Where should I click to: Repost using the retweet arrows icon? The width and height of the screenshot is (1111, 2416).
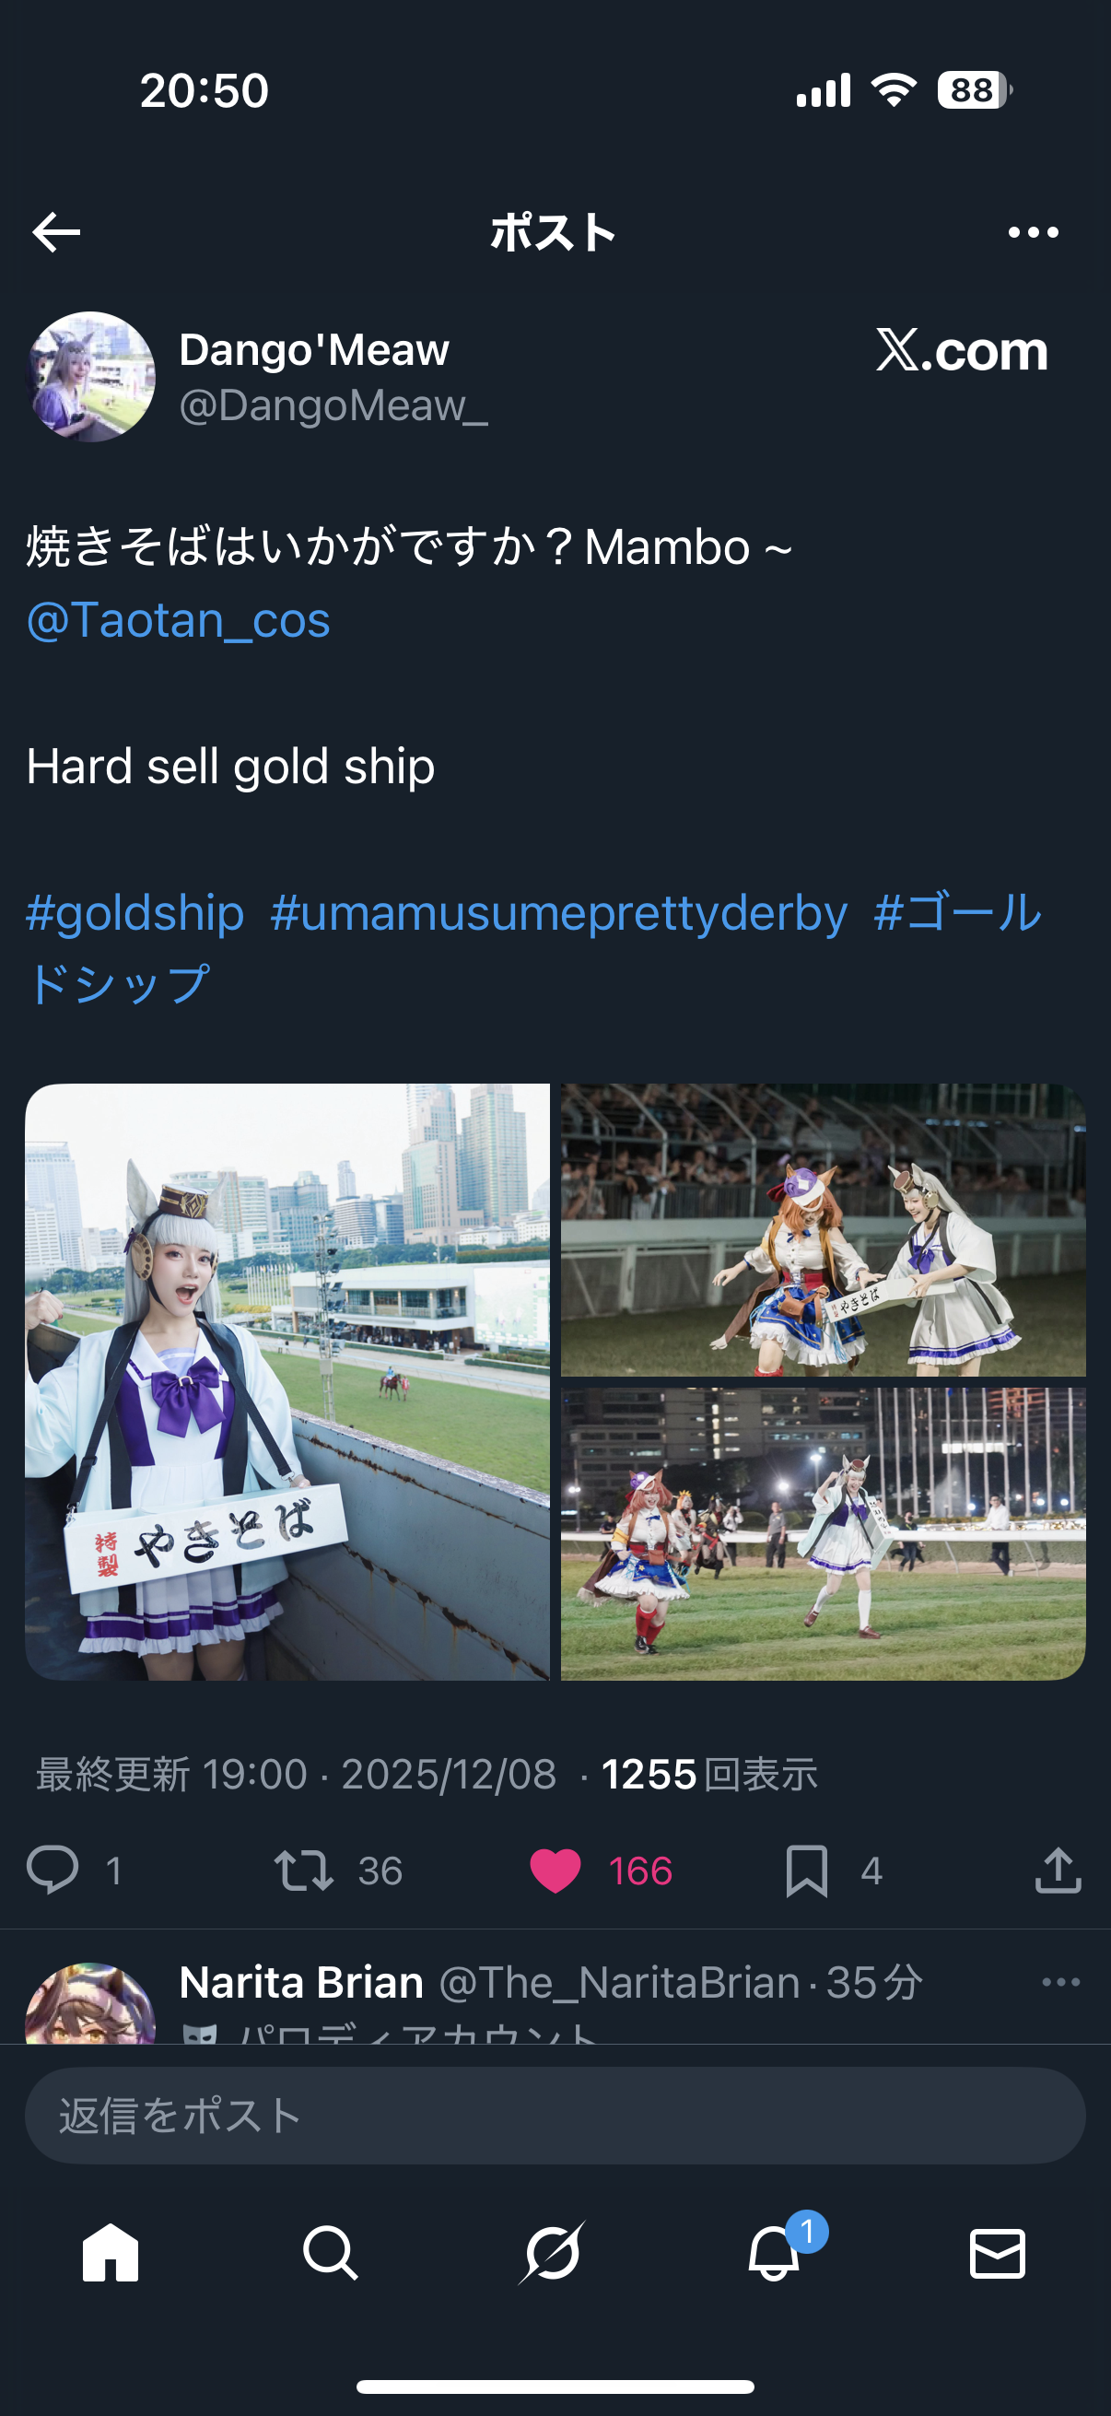304,1871
